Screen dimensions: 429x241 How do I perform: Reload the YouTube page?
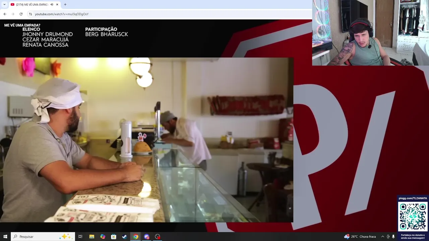coord(21,14)
